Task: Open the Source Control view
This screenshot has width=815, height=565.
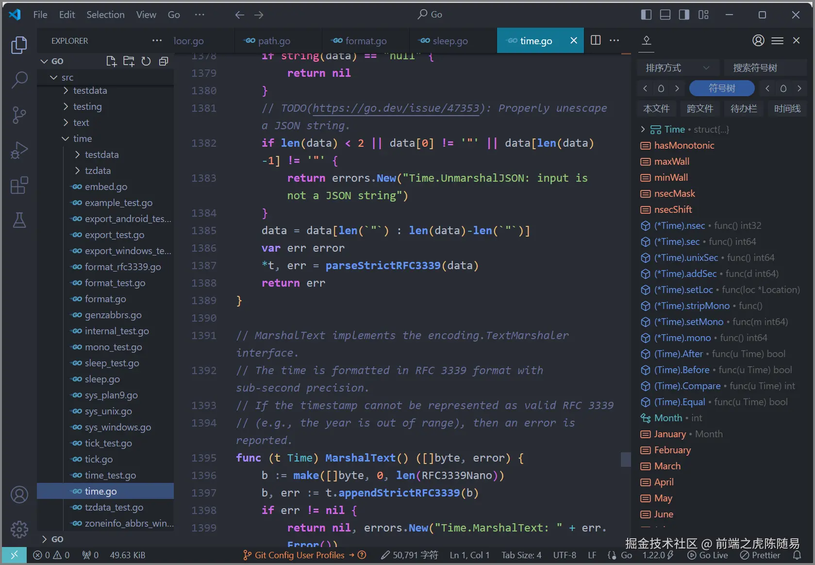Action: point(19,115)
